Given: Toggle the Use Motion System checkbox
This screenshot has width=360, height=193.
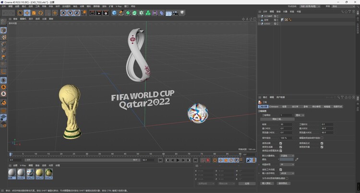Looking at the screenshot, I should click(x=281, y=151).
